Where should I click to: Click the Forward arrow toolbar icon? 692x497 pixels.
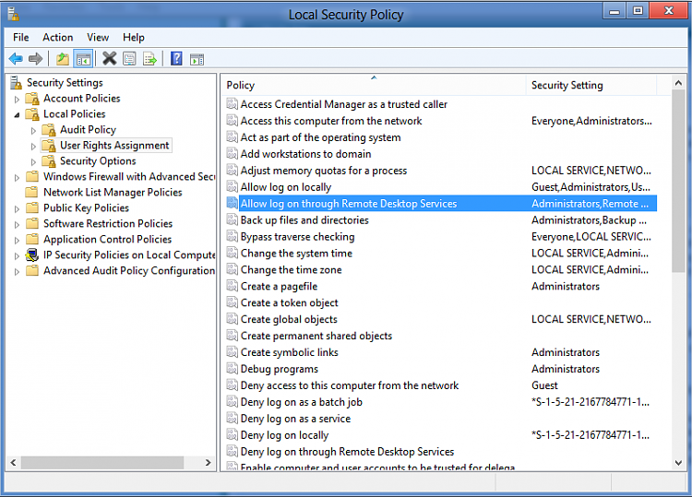coord(35,58)
